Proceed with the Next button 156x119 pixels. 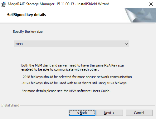tap(110, 113)
